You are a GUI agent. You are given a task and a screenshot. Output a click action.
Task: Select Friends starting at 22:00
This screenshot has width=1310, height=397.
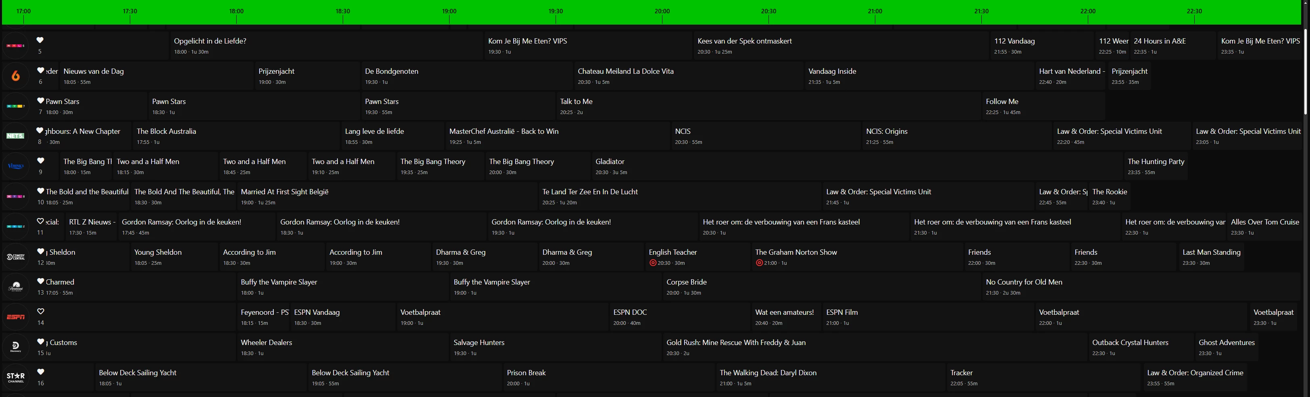[x=1017, y=257]
